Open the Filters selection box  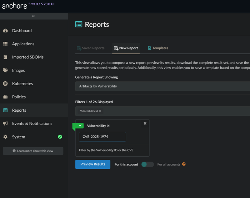[x=175, y=111]
